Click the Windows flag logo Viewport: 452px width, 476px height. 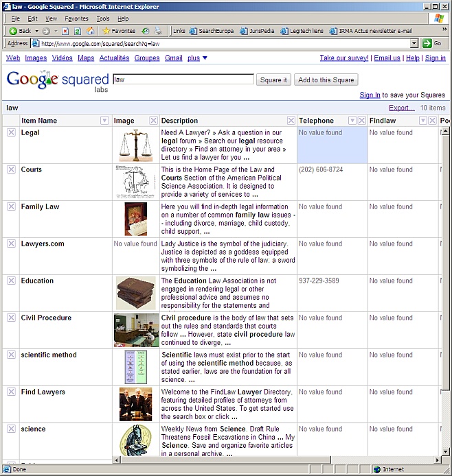pos(439,19)
